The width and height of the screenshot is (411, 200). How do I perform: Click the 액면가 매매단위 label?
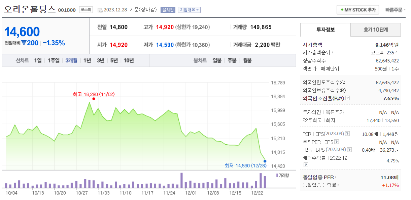(321, 69)
